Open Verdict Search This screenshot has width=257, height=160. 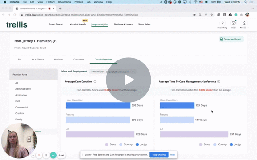coord(78,24)
